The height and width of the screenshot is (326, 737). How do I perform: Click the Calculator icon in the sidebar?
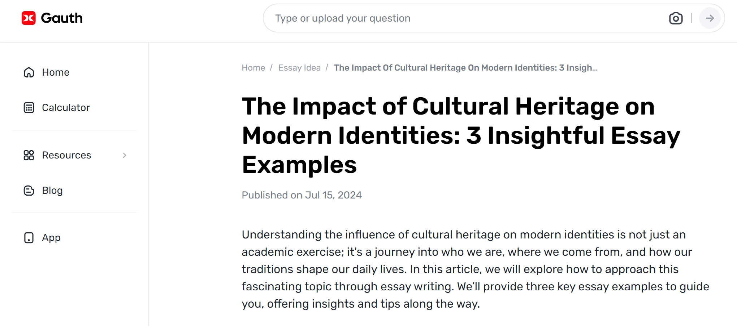pos(29,107)
